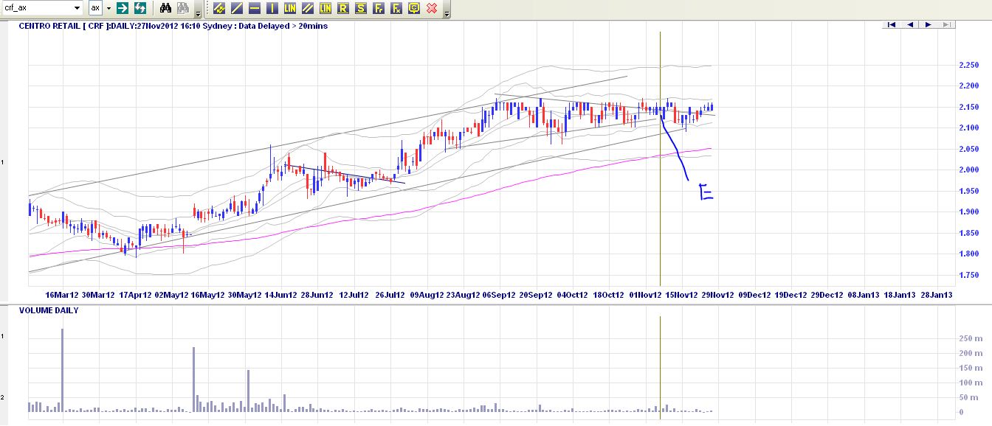The image size is (992, 426).
Task: Click the underlined LIN tool icon
Action: click(x=325, y=9)
